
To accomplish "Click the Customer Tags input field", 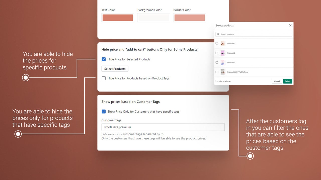I will [x=163, y=127].
